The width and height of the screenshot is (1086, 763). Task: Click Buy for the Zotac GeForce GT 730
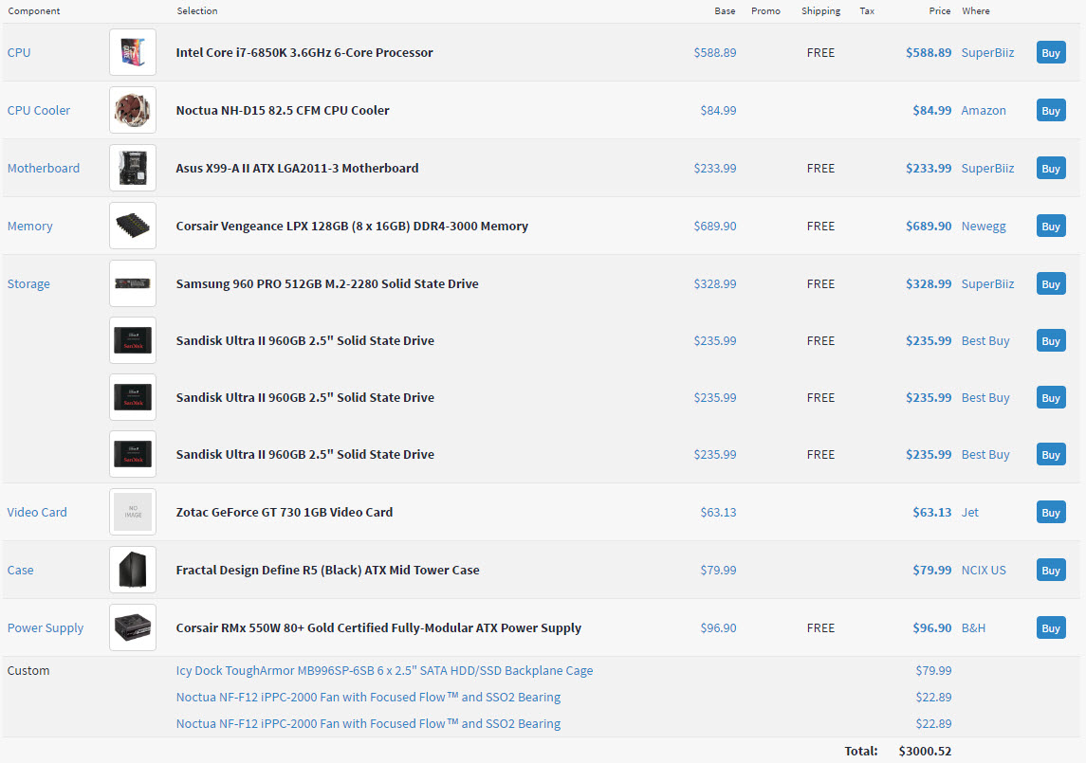pos(1050,513)
